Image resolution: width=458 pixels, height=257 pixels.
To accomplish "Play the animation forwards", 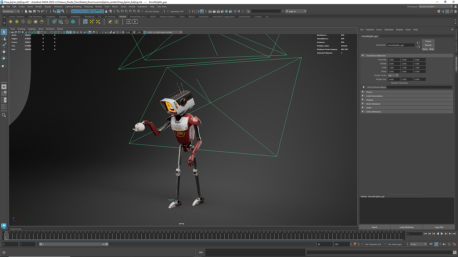I will tap(442, 234).
